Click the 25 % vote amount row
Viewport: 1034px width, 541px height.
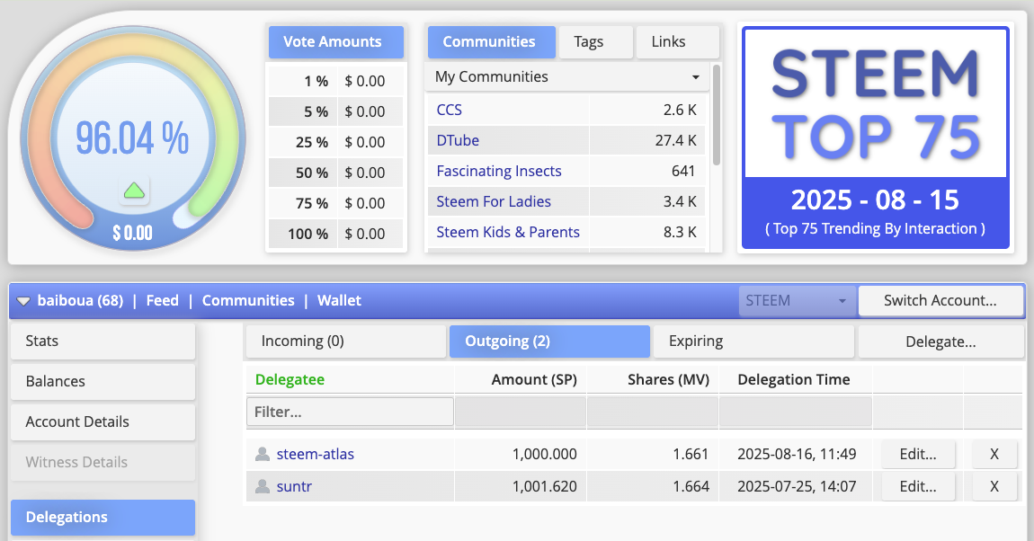point(335,142)
